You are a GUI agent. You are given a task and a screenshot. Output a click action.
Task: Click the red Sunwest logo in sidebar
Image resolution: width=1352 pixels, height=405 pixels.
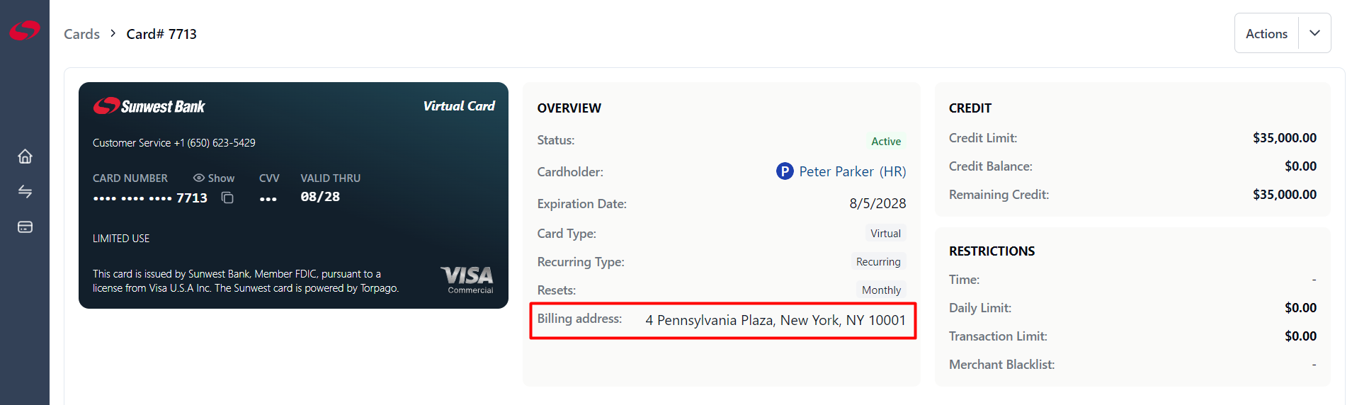25,31
